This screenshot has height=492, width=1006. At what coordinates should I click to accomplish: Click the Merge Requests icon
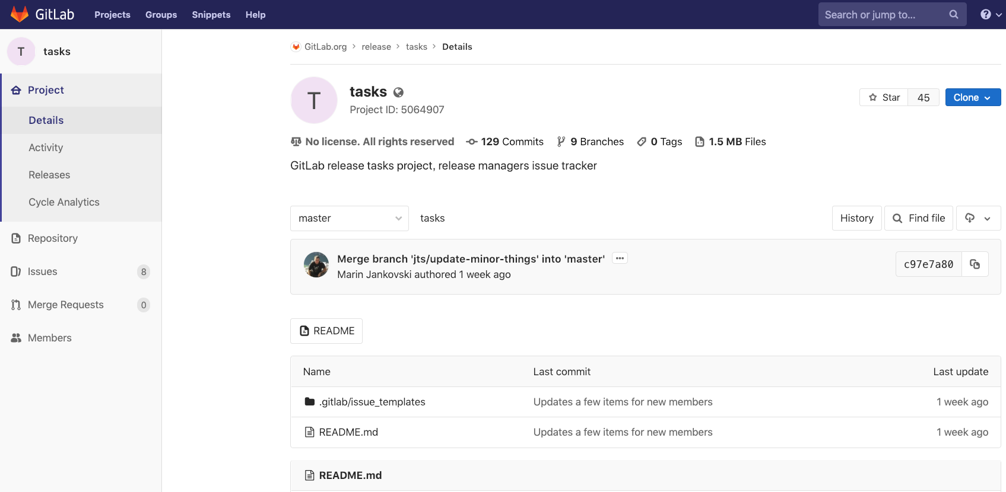(x=16, y=305)
